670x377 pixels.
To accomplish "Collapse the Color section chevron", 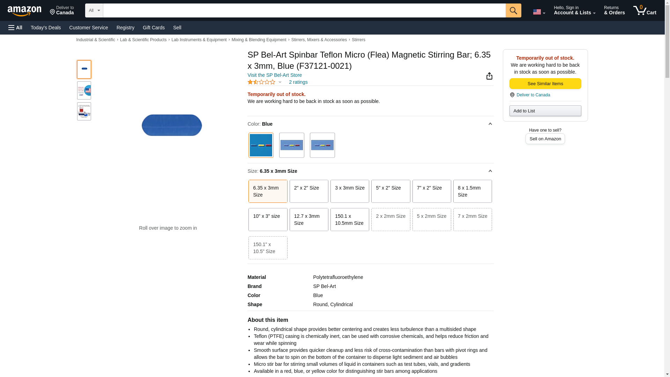I will coord(490,124).
